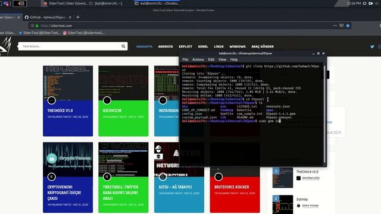This screenshot has height=214, width=381.
Task: Click the Twitter icon in site header
Action: click(372, 46)
